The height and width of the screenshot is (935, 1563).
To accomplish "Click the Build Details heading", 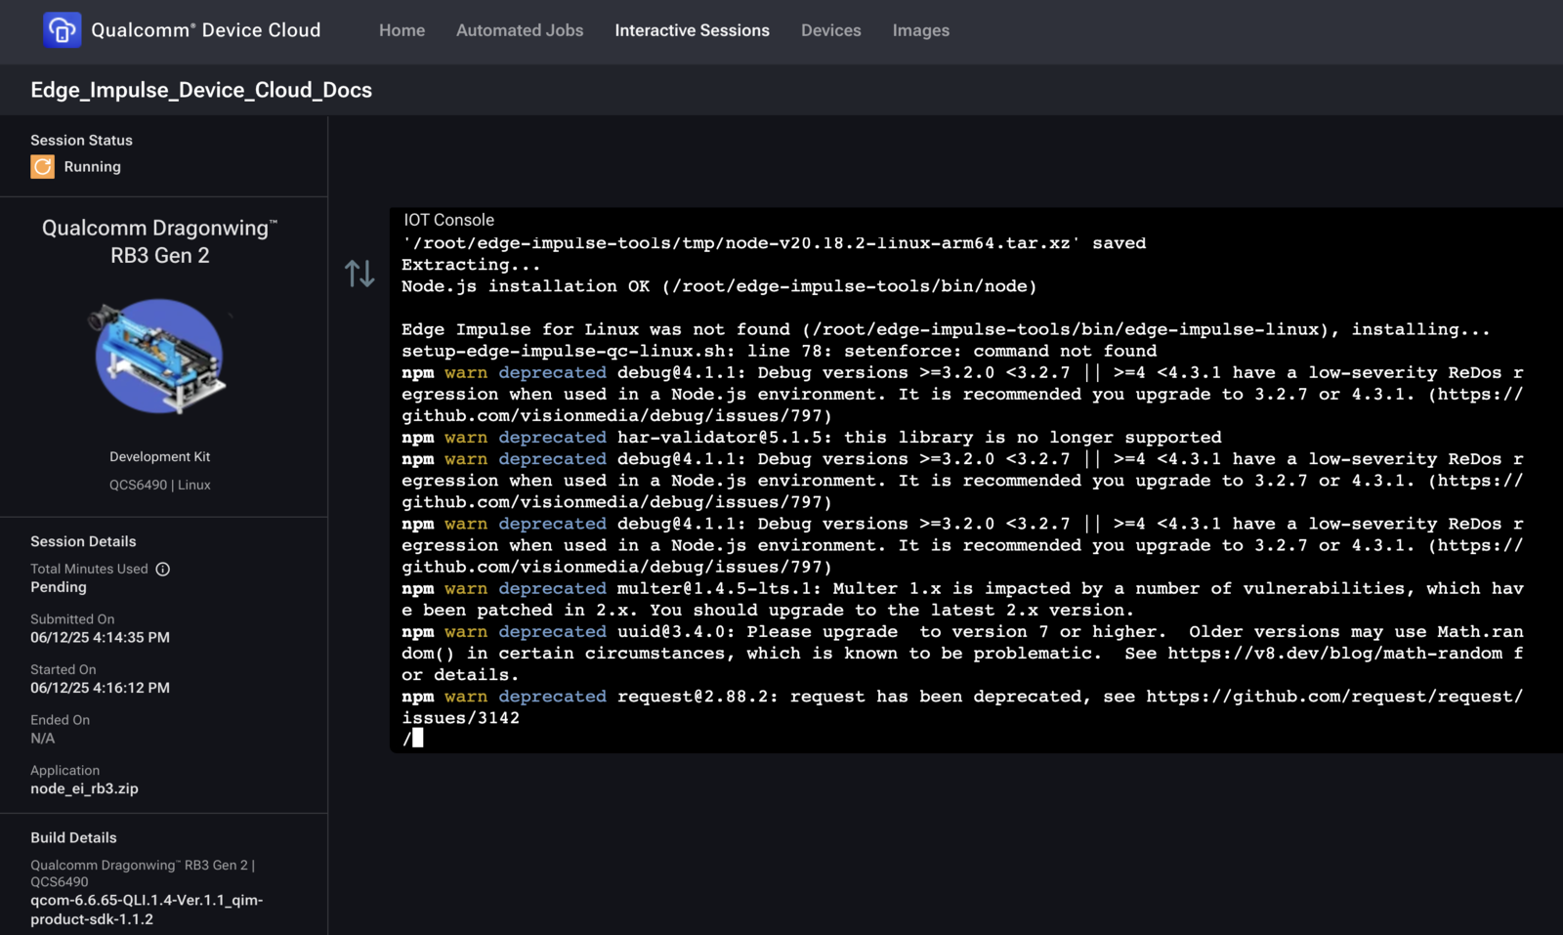I will tap(73, 837).
